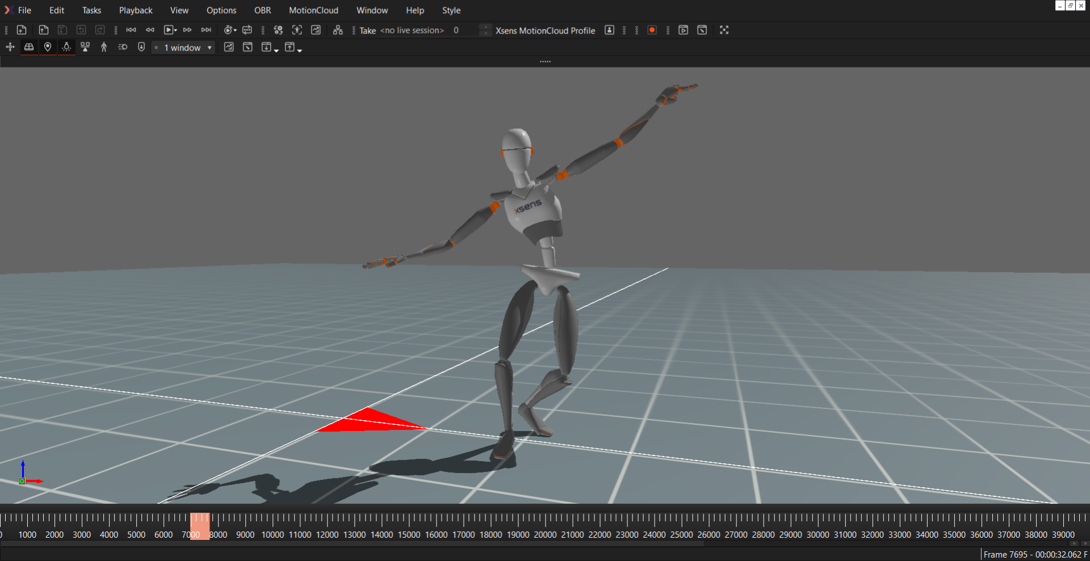Screen dimensions: 1090x561
Task: Click the redo icon
Action: click(100, 30)
